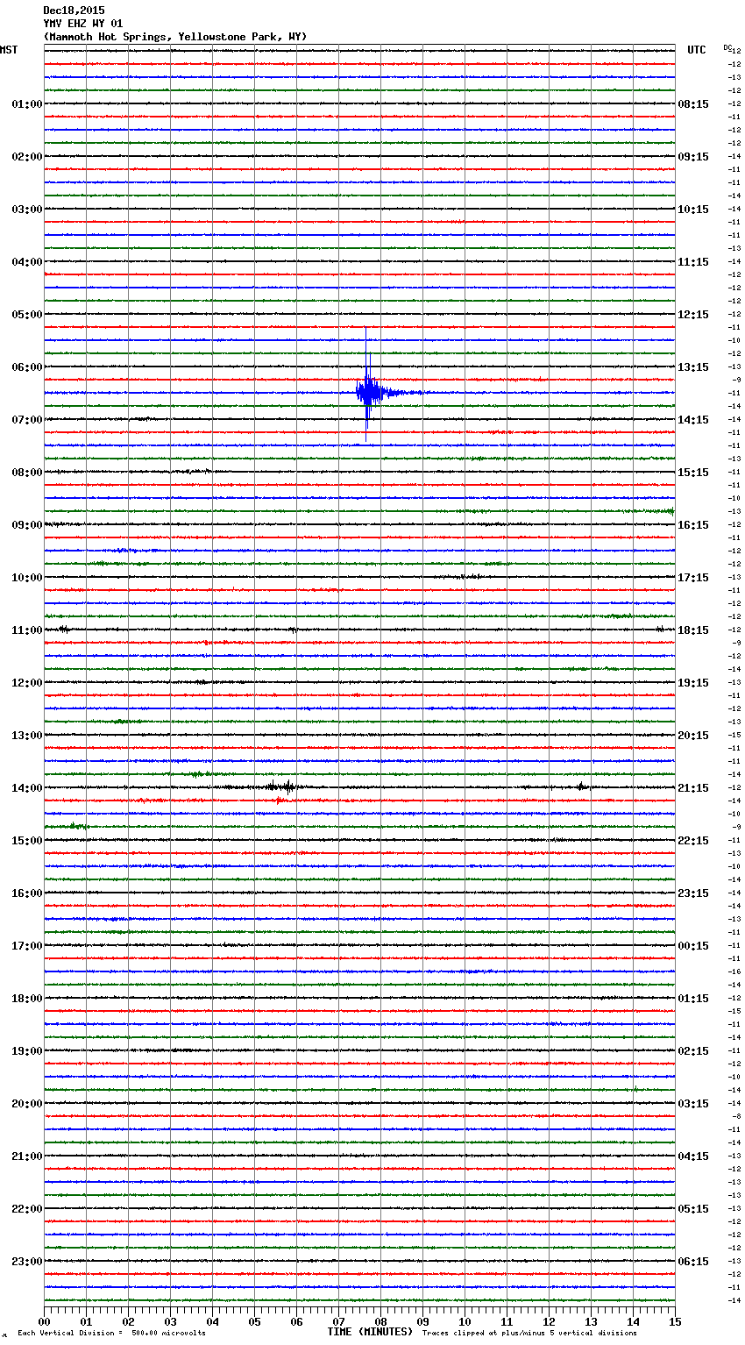This screenshot has height=1345, width=745.
Task: Select the '14:00' MST time label
Action: pyautogui.click(x=27, y=788)
